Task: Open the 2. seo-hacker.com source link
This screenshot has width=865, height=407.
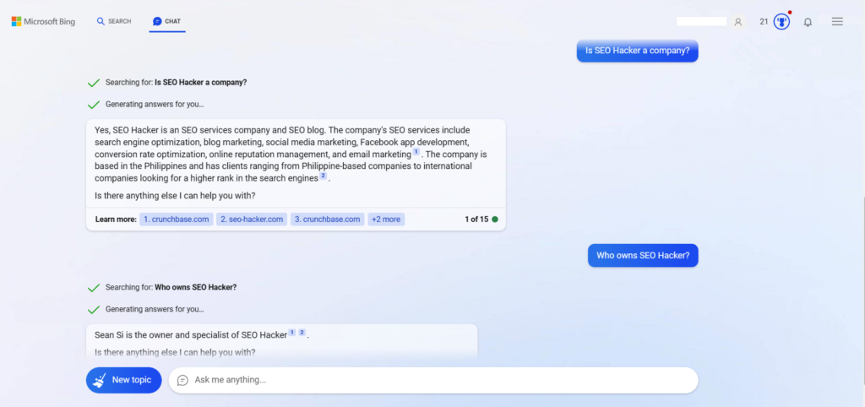Action: pyautogui.click(x=251, y=220)
